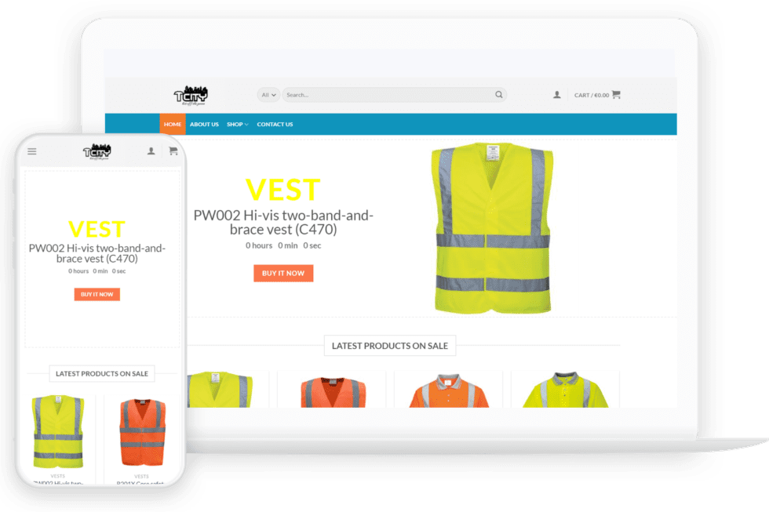The width and height of the screenshot is (769, 512).
Task: Go to the Home menu tab
Action: click(173, 125)
